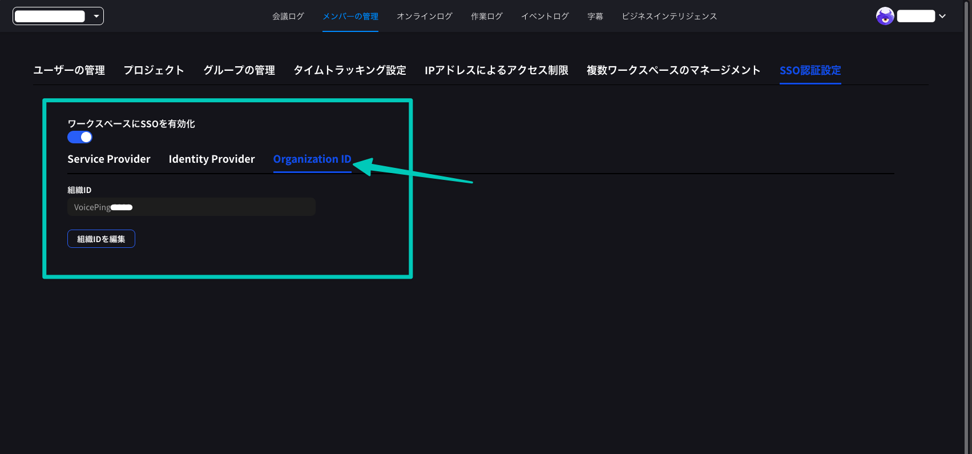Click the 組織ID label text
Viewport: 972px width, 454px height.
point(79,190)
